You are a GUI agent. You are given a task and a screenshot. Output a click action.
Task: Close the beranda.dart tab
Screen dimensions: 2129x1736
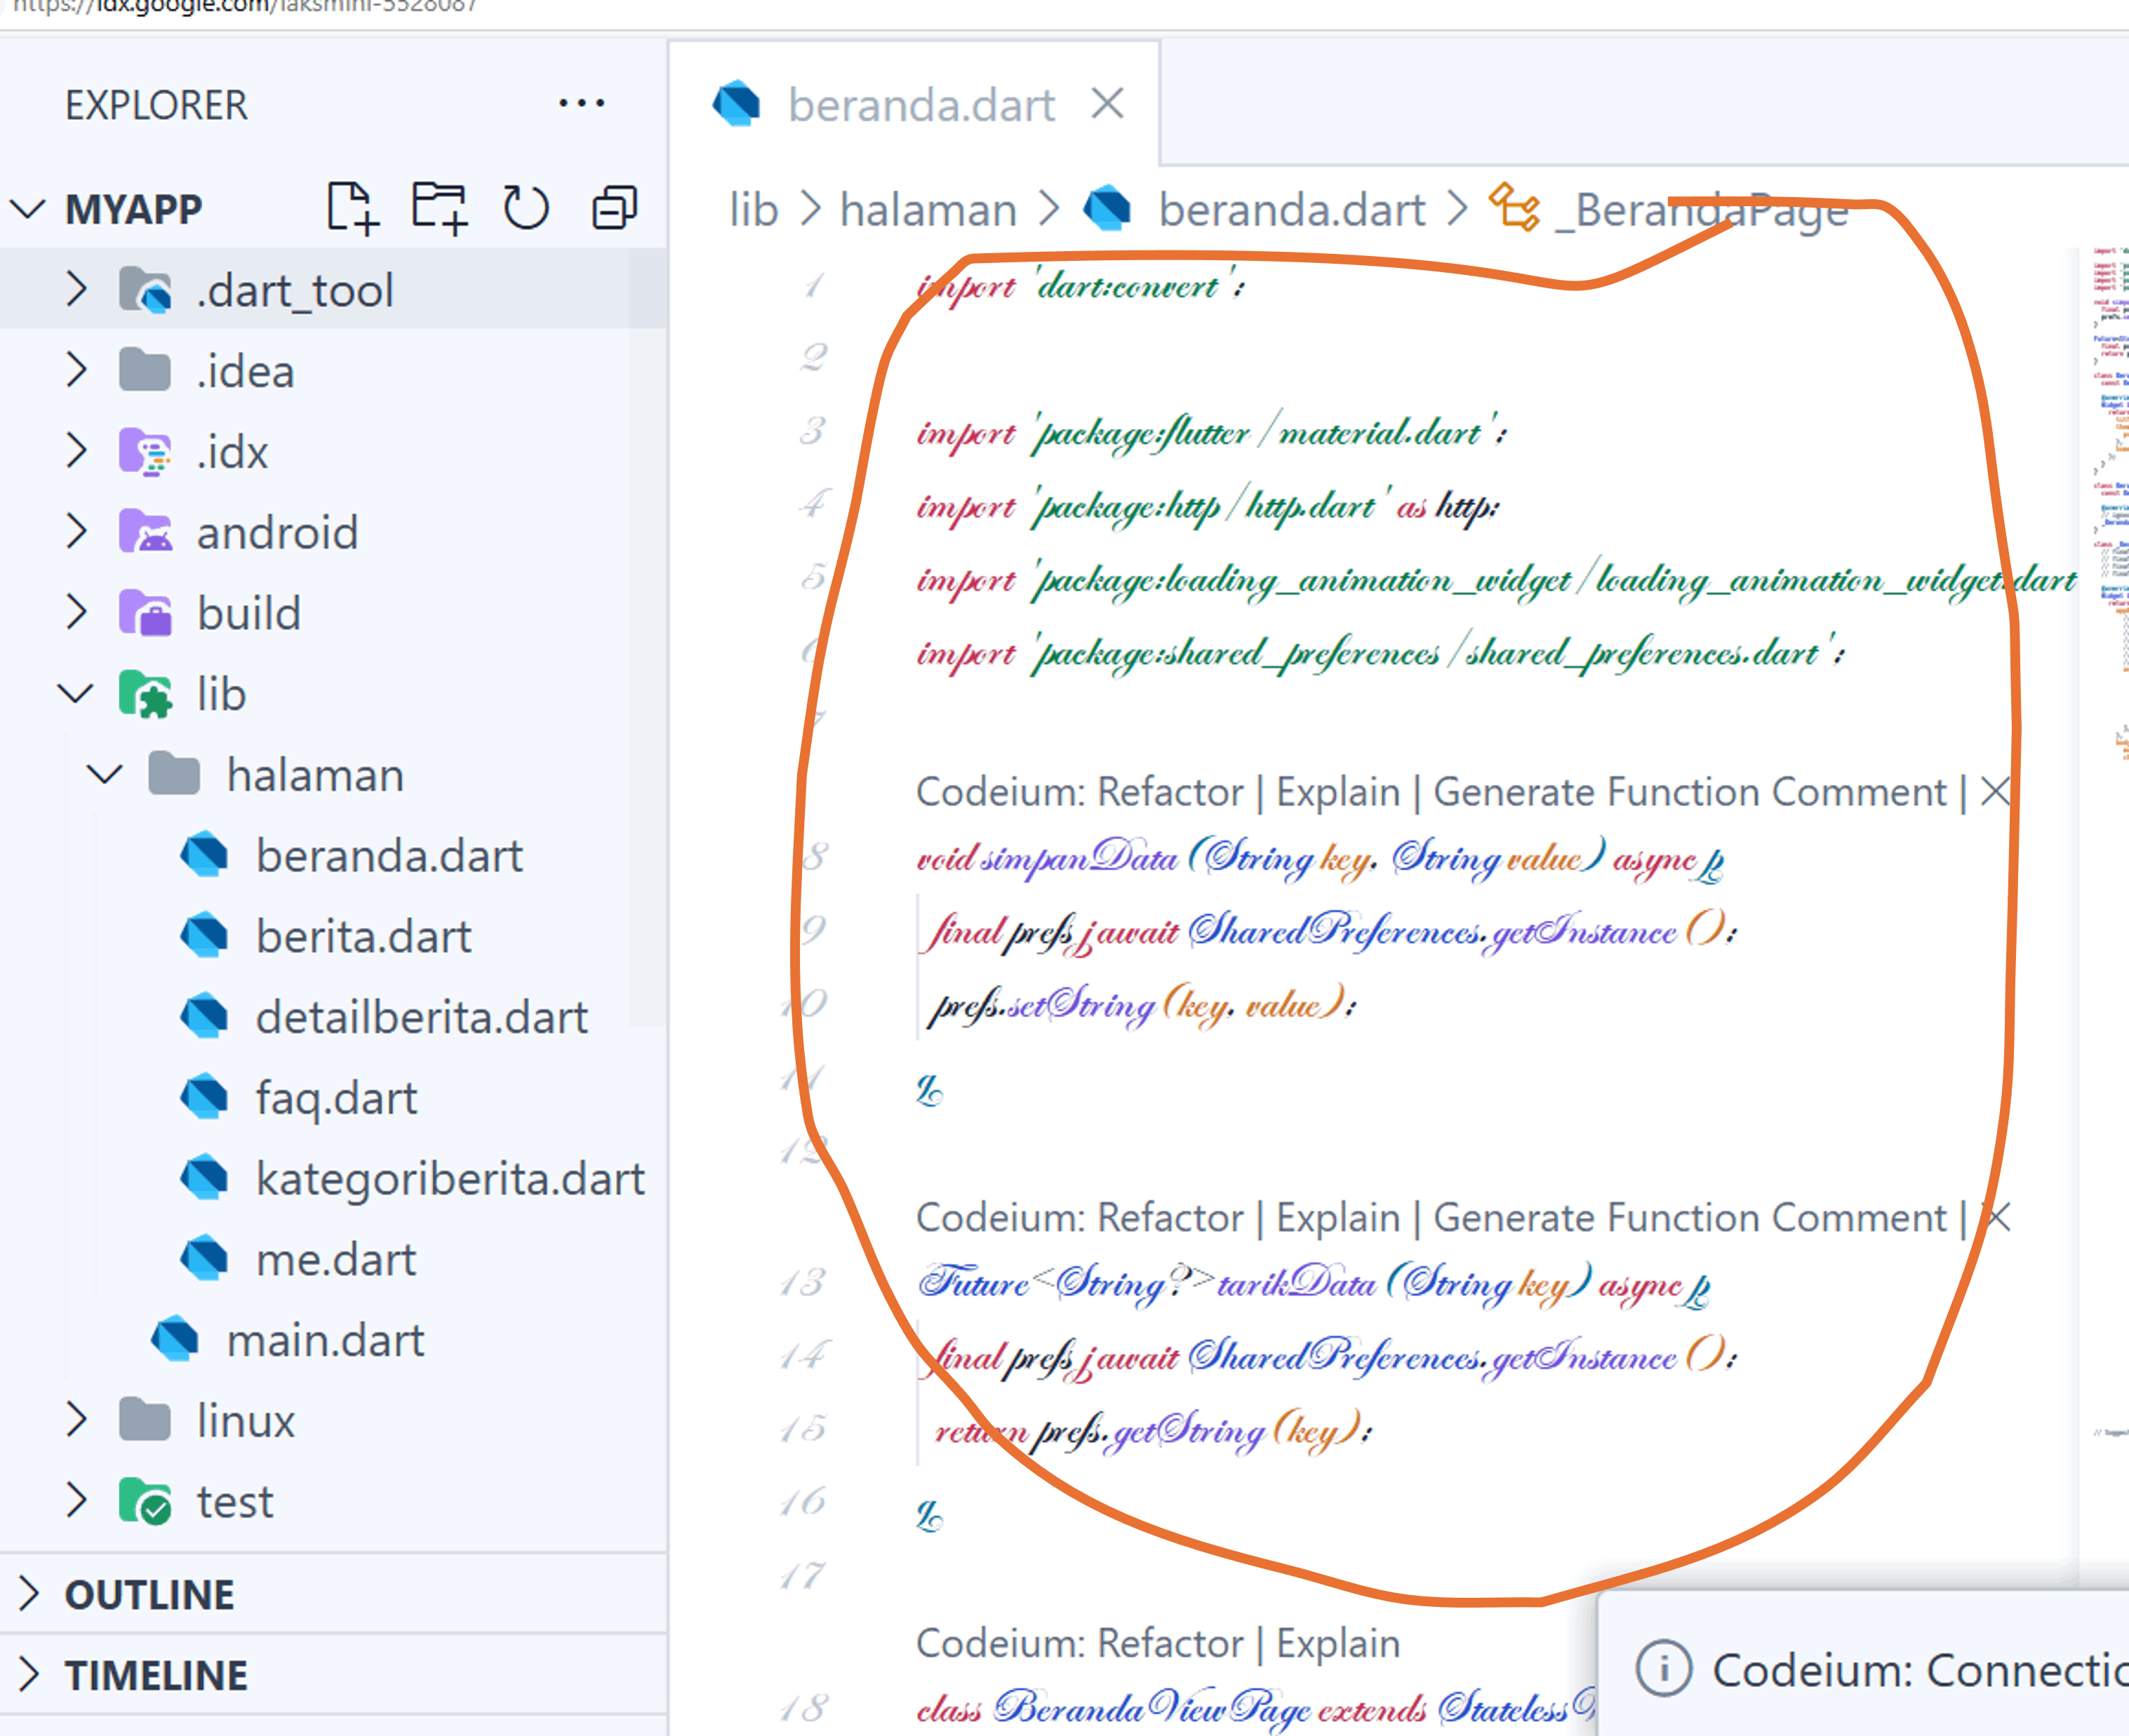[1107, 103]
